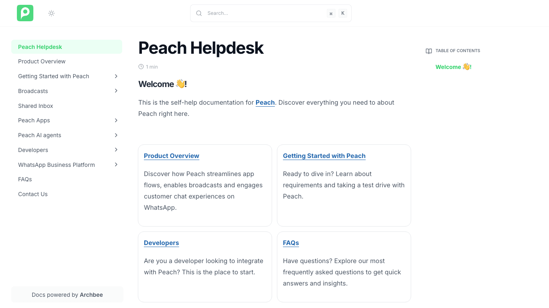Click the waving emoji in the TOC entry
The width and height of the screenshot is (549, 308).
tap(466, 67)
